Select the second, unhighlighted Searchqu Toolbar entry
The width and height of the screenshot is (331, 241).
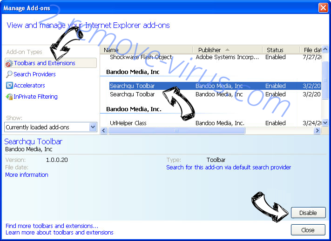pos(216,94)
